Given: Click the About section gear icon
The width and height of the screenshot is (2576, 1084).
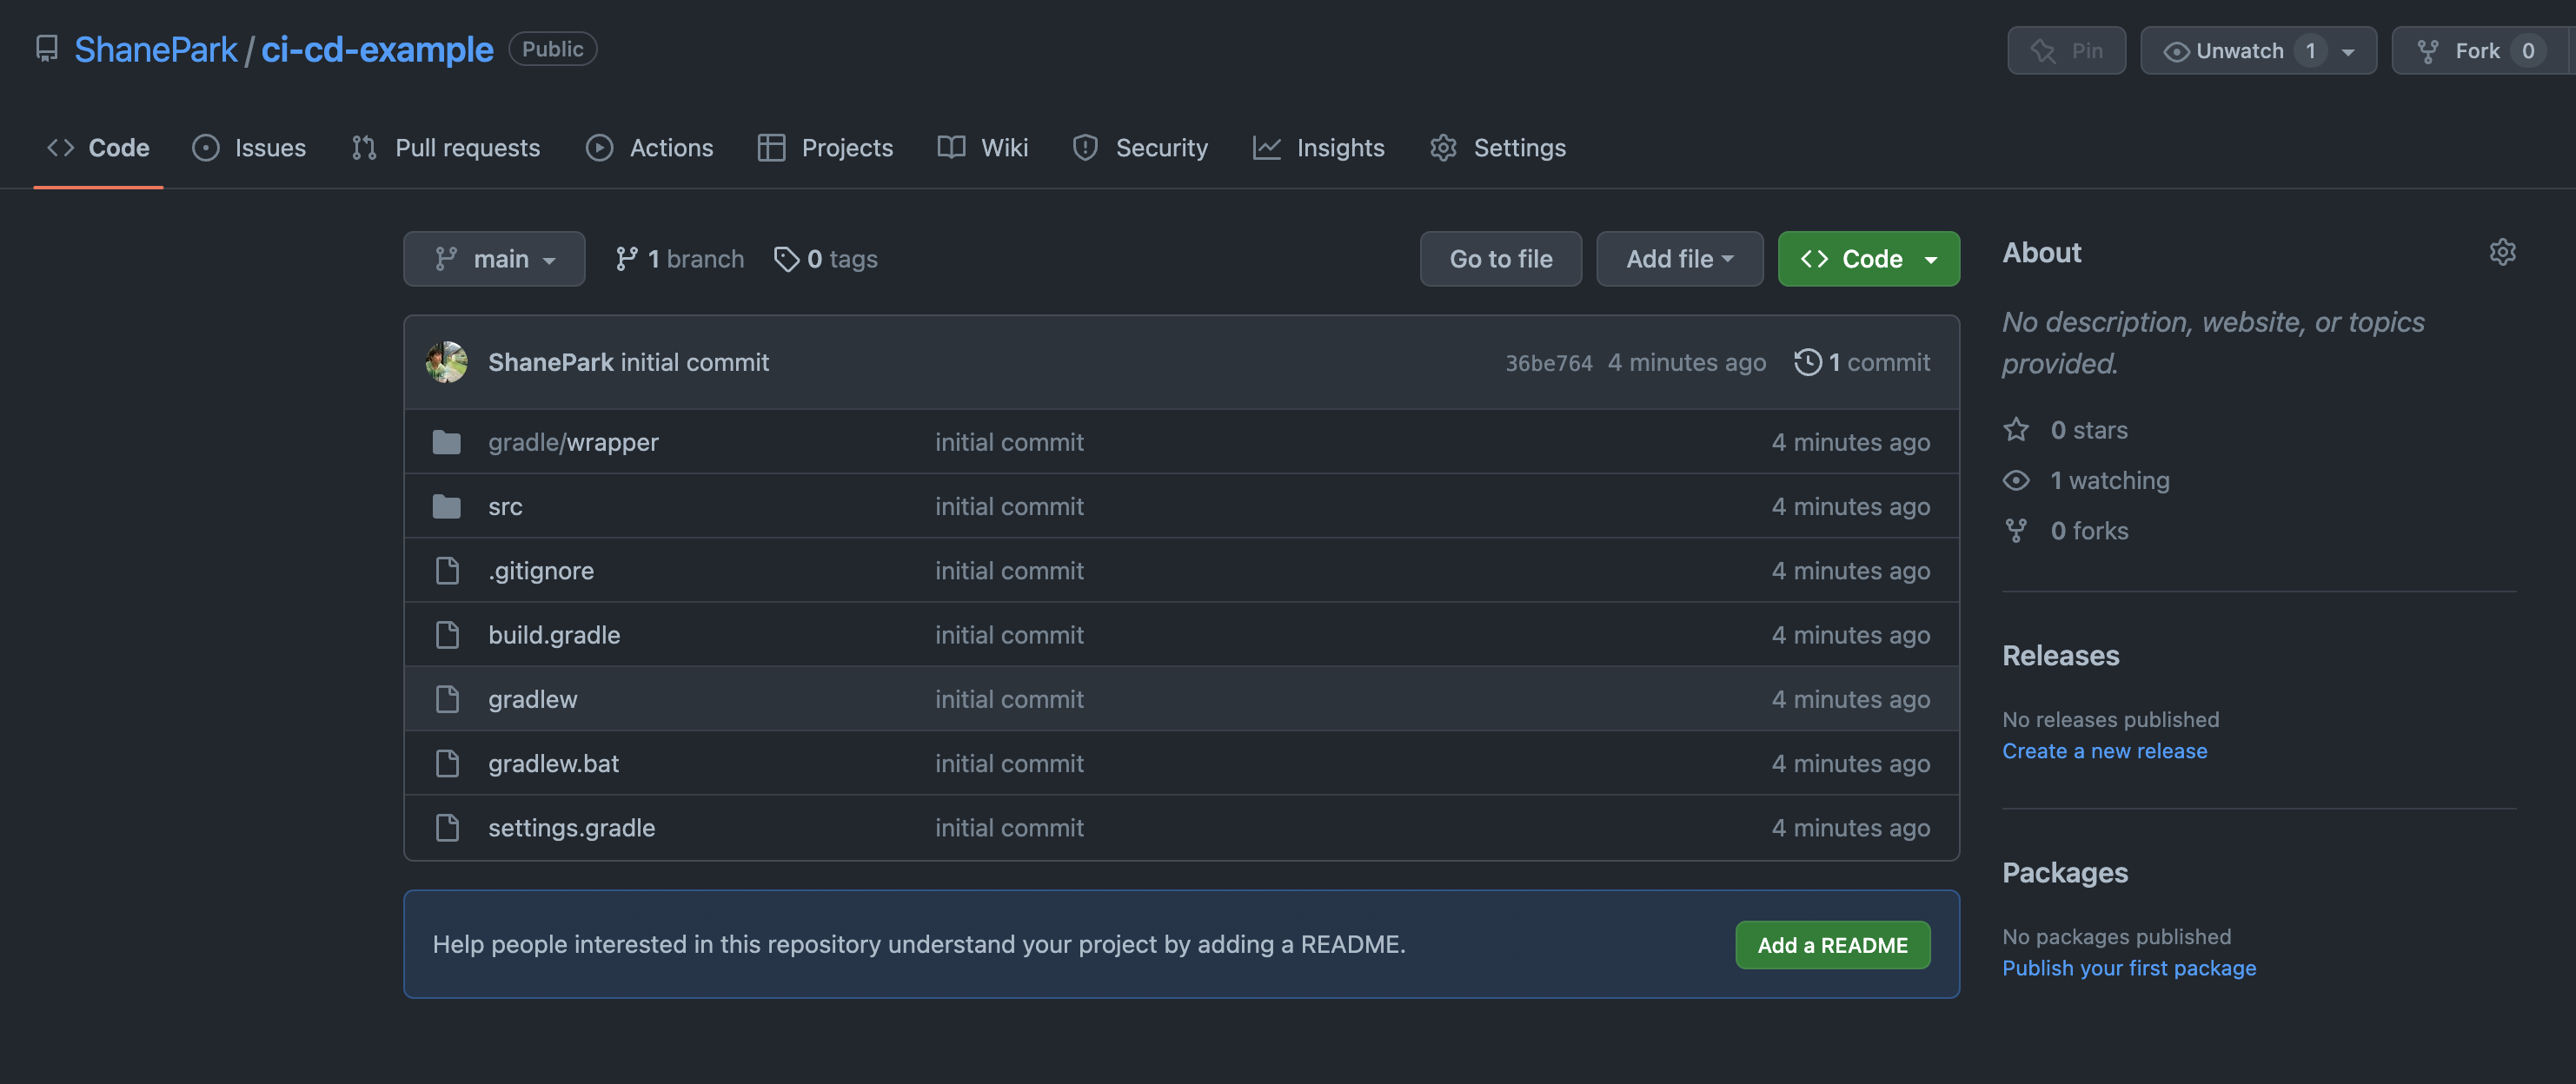Looking at the screenshot, I should (2502, 252).
